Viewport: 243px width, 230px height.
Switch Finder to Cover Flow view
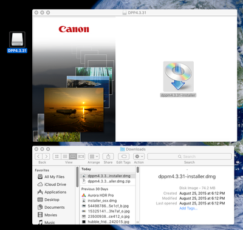coord(81,156)
